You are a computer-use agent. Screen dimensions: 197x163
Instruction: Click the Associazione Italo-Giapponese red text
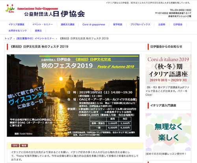pyautogui.click(x=37, y=9)
